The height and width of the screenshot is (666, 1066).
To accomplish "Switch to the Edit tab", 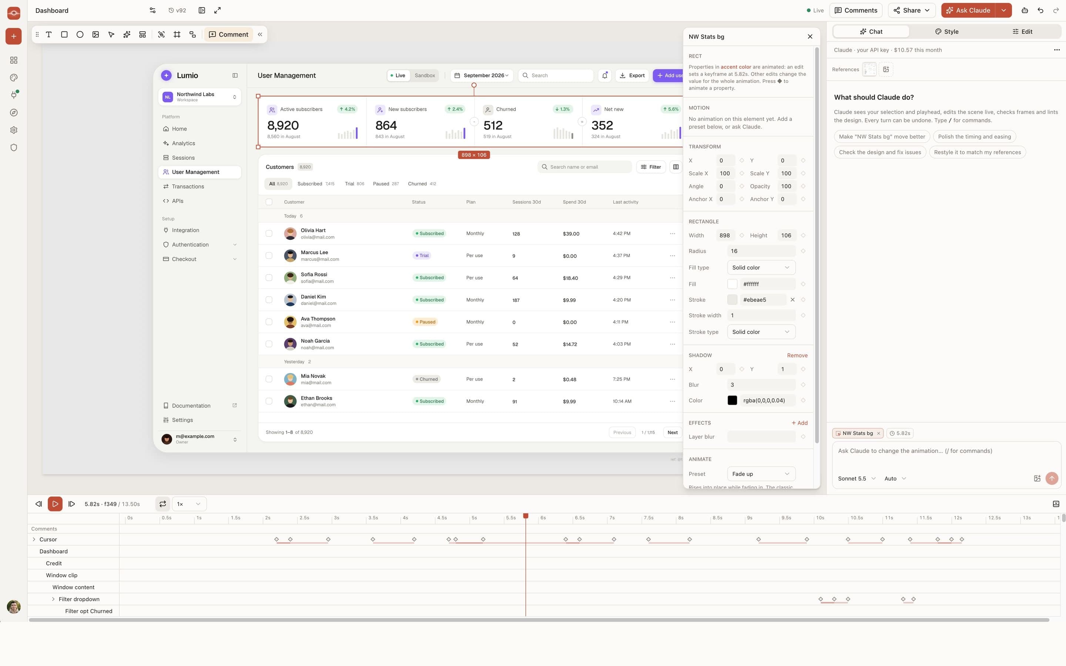I will point(1022,32).
